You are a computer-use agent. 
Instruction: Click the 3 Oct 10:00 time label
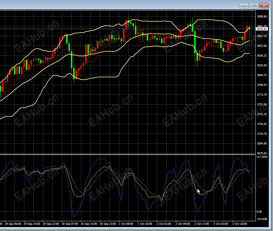[x=240, y=224]
